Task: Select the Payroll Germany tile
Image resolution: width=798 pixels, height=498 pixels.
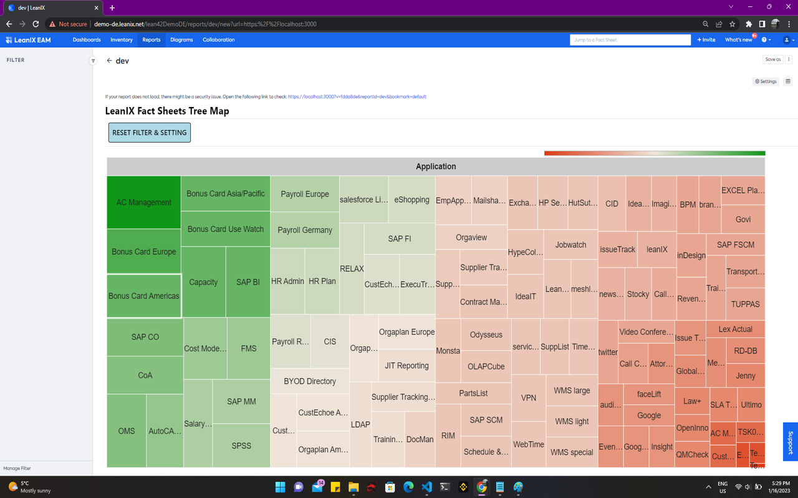Action: tap(305, 230)
